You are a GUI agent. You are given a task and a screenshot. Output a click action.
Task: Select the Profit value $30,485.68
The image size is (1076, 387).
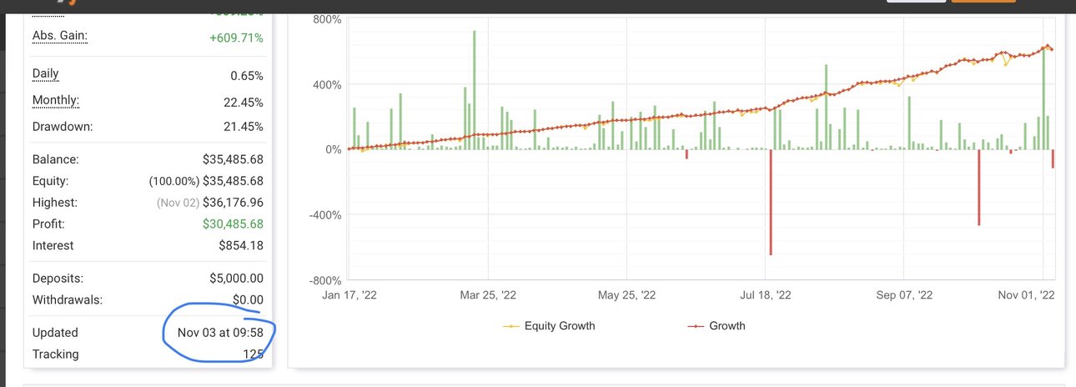pos(233,224)
